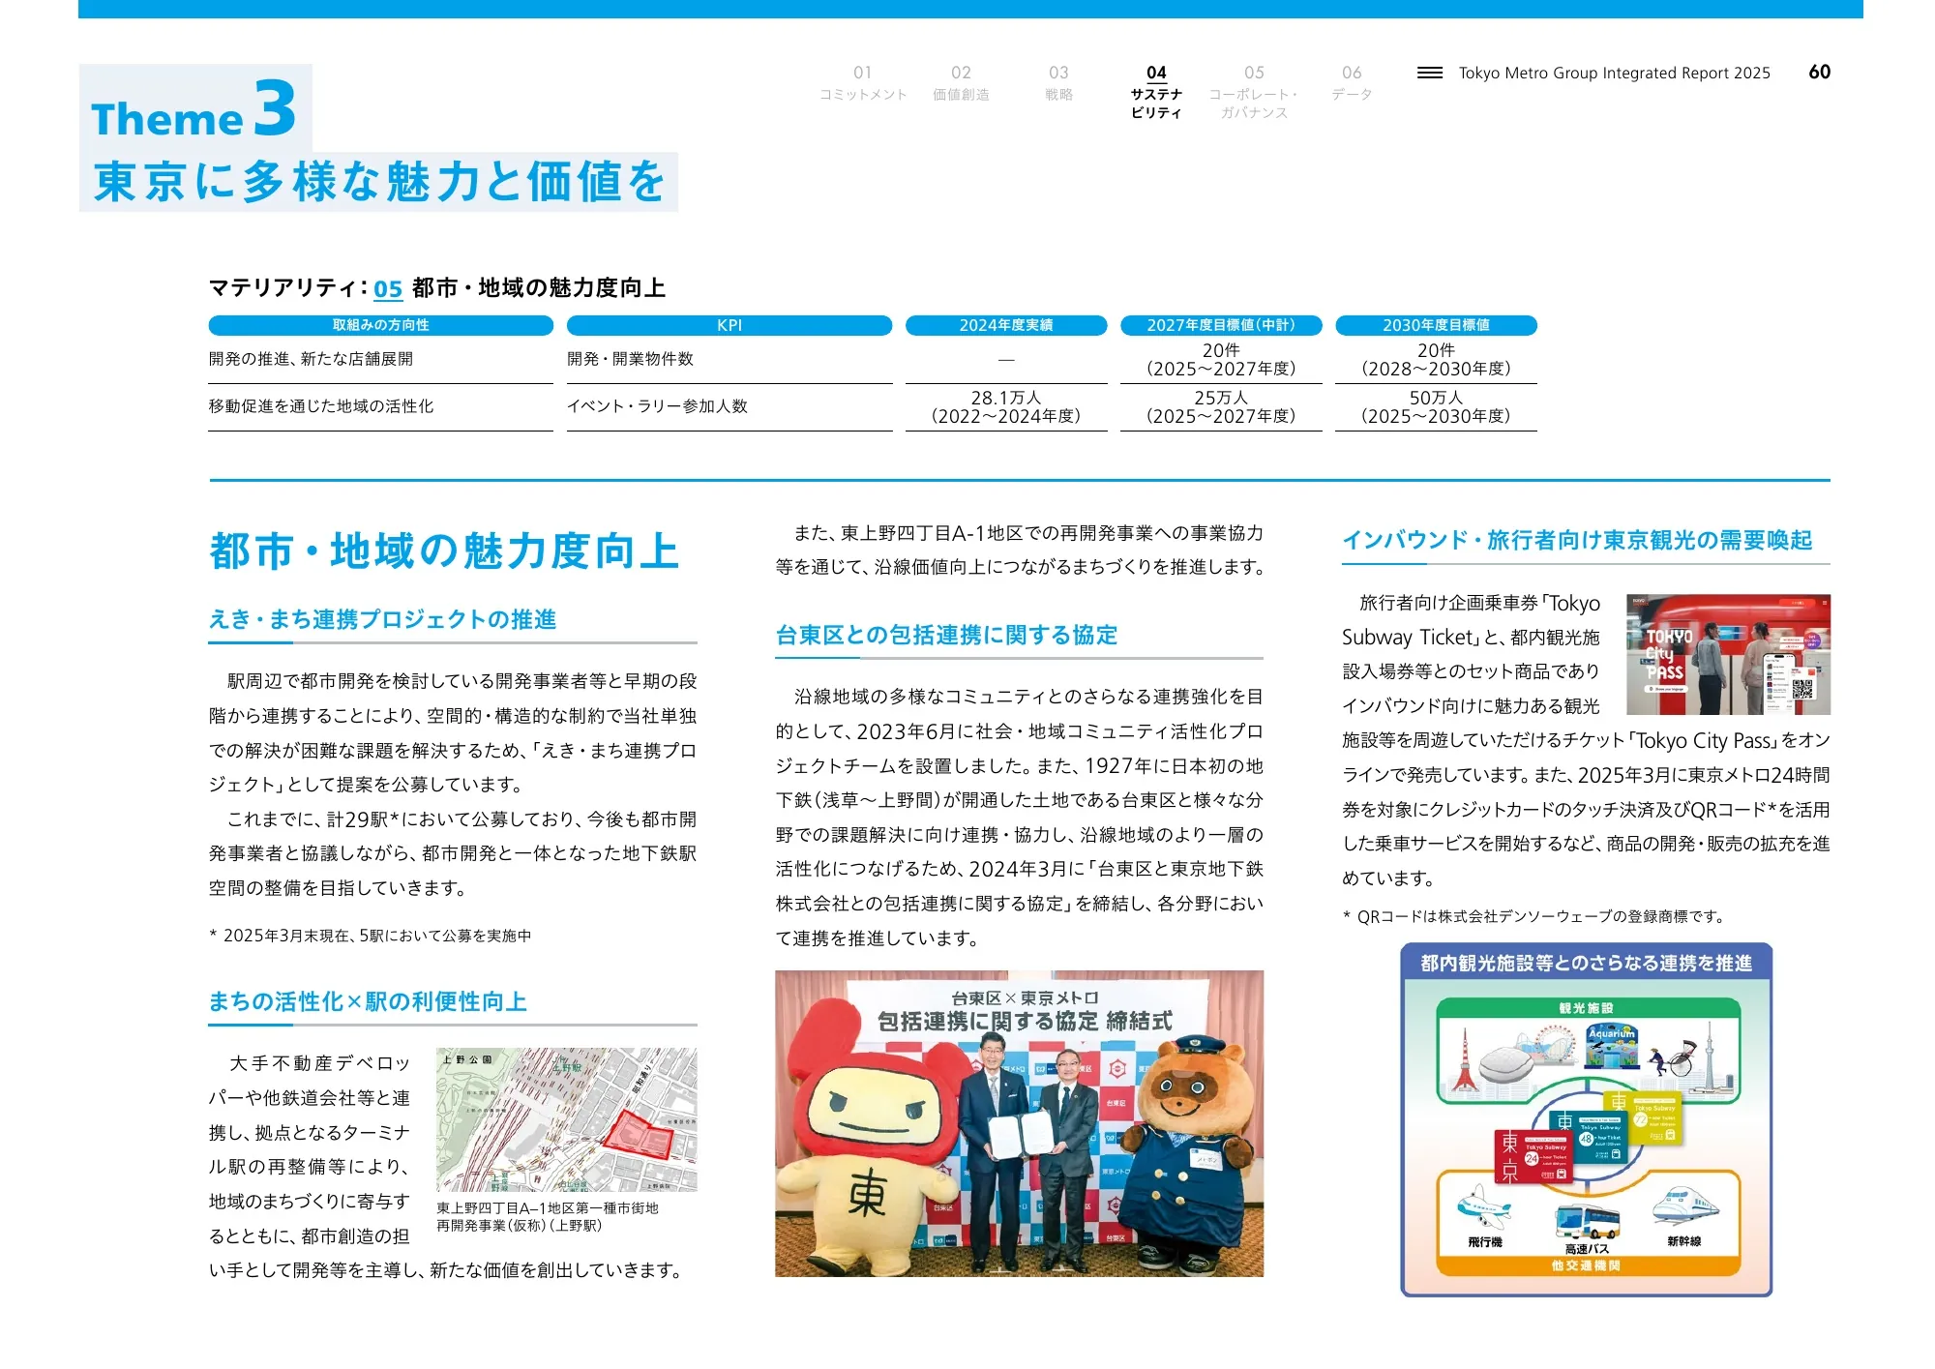This screenshot has width=1935, height=1369.
Task: Click heading 台東区との包括連携に関する協定
Action: click(x=946, y=635)
